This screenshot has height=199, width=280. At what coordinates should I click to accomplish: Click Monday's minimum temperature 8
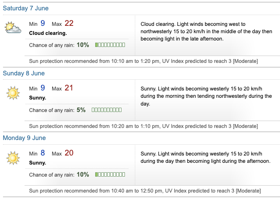pyautogui.click(x=43, y=153)
